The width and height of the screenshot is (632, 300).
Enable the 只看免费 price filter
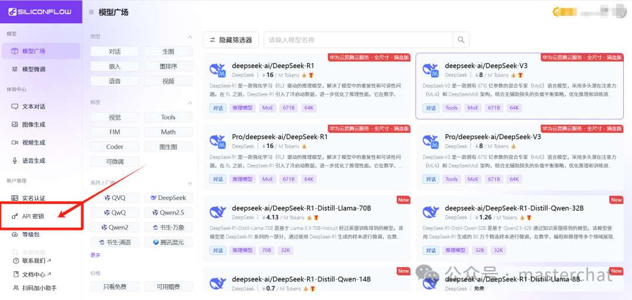point(115,287)
